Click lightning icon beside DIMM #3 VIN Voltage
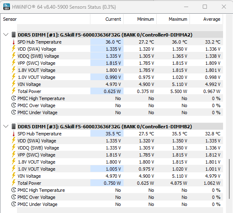Image resolution: width=233 pixels, height=213 pixels. (14, 176)
